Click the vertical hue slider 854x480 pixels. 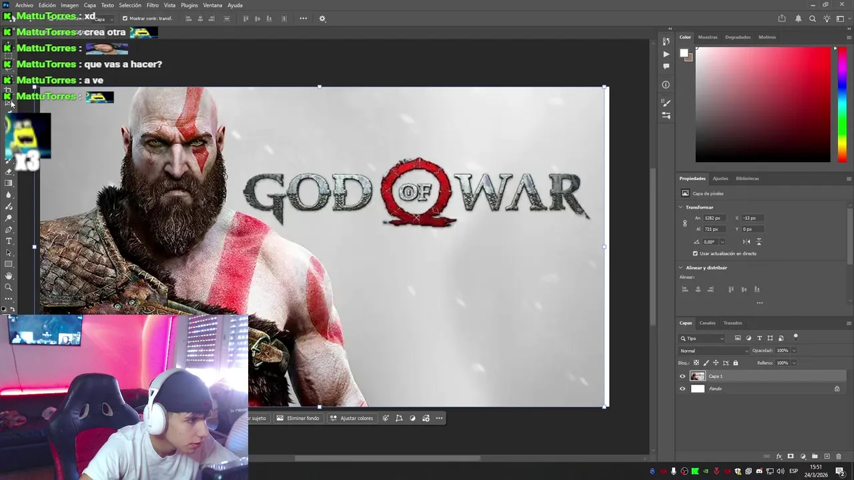pyautogui.click(x=842, y=105)
